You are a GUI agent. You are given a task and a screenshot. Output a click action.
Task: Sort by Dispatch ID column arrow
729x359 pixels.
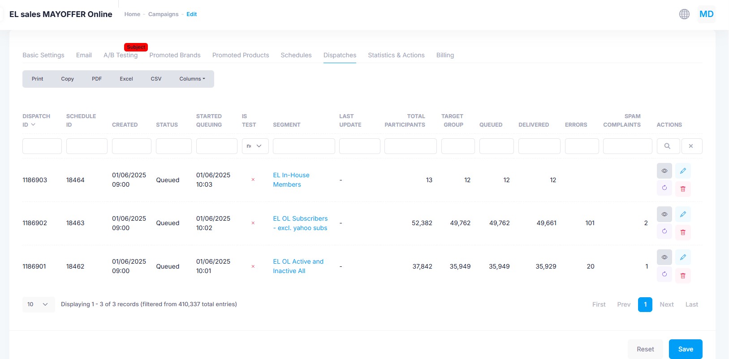click(33, 125)
